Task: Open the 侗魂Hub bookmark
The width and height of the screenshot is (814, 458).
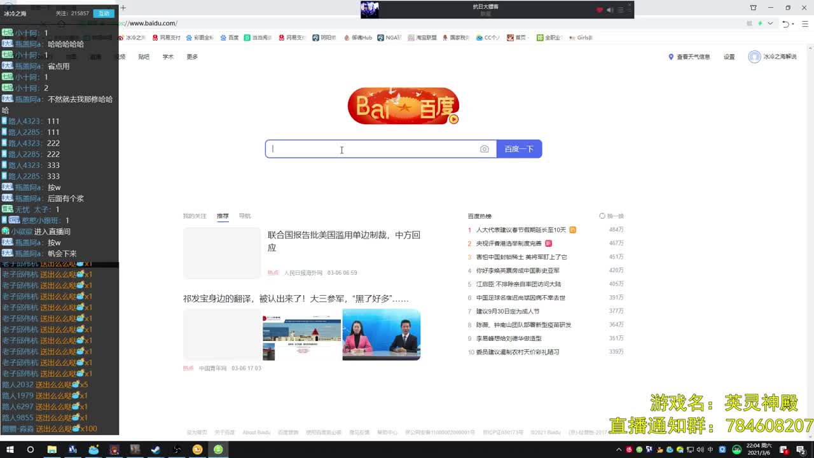Action: [x=358, y=38]
